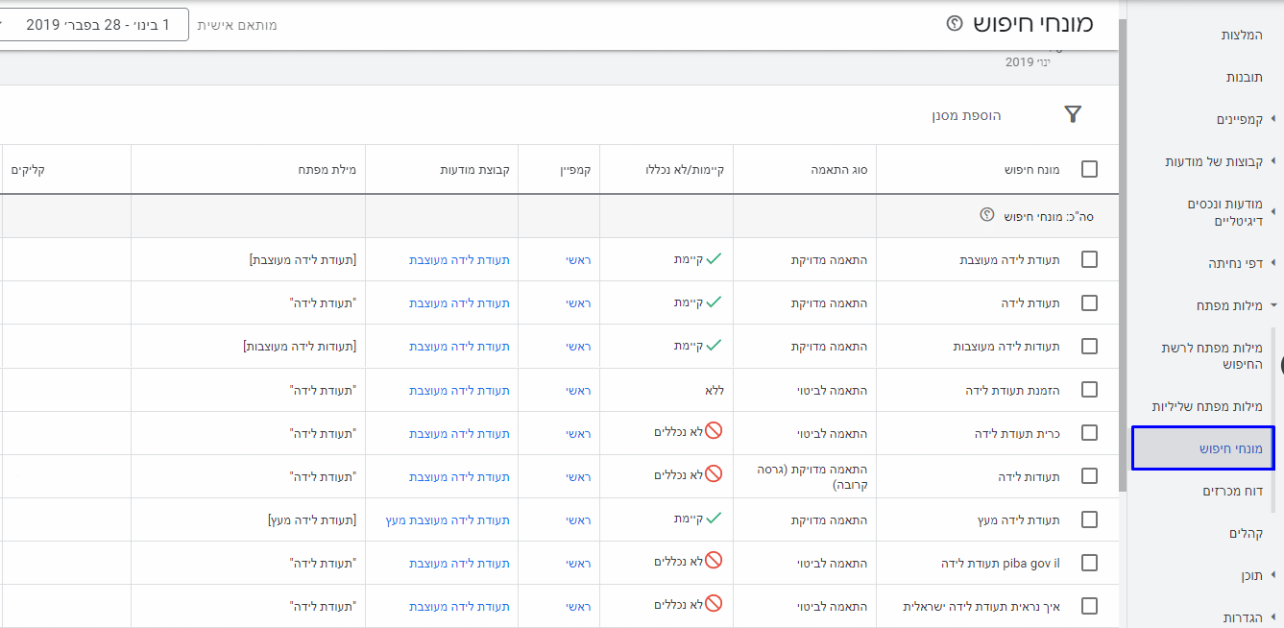1284x628 pixels.
Task: Open דוח מכרזים in the sidebar
Action: tap(1232, 491)
